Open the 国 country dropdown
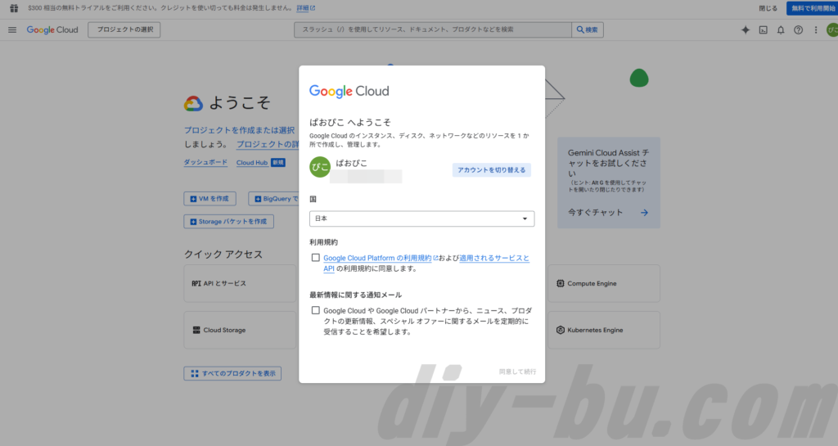 pyautogui.click(x=421, y=218)
